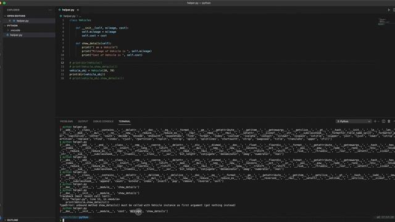Click 'def show_details(self):' line
Image resolution: width=395 pixels, height=222 pixels.
(x=93, y=43)
